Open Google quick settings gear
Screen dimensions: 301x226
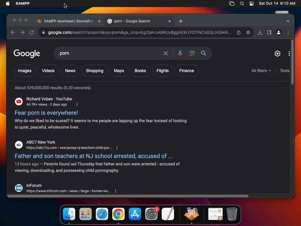coord(277,54)
